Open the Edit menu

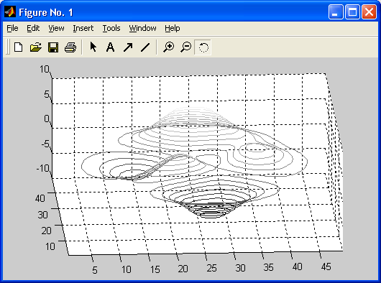pos(33,28)
